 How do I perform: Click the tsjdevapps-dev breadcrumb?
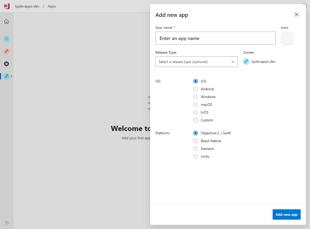[x=27, y=6]
